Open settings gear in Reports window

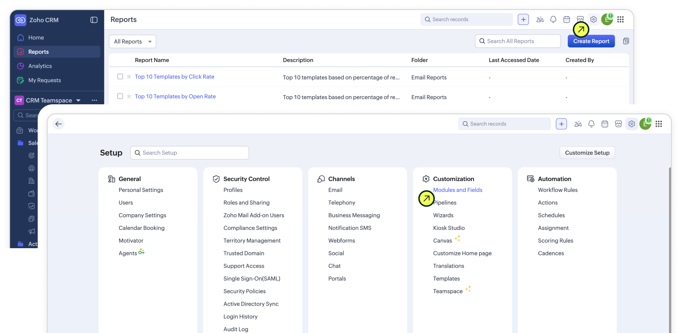click(x=593, y=19)
